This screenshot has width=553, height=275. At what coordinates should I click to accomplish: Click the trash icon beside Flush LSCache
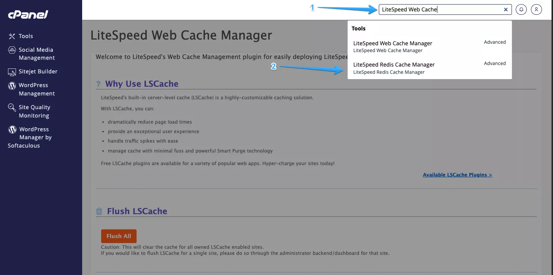99,211
